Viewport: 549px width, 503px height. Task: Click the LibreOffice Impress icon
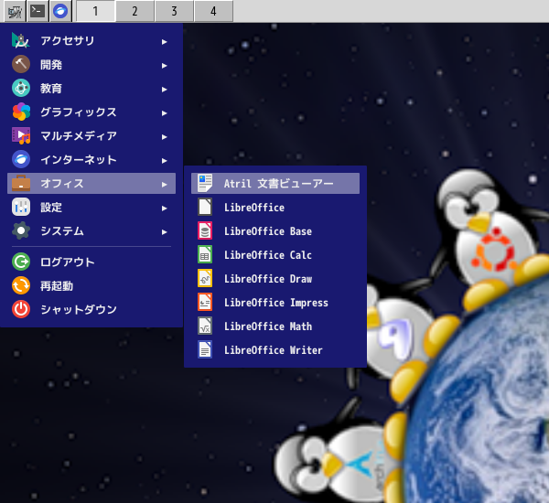tap(204, 303)
